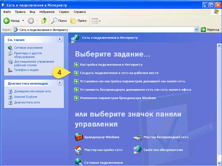The width and height of the screenshot is (222, 166).
Task: Select Изменение параметров брандмауэра Windows task
Action: click(x=118, y=98)
